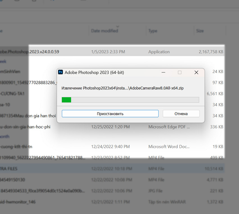Minimize the Adobe Photoshop 2023 dialog
This screenshot has height=214, width=239.
point(163,72)
